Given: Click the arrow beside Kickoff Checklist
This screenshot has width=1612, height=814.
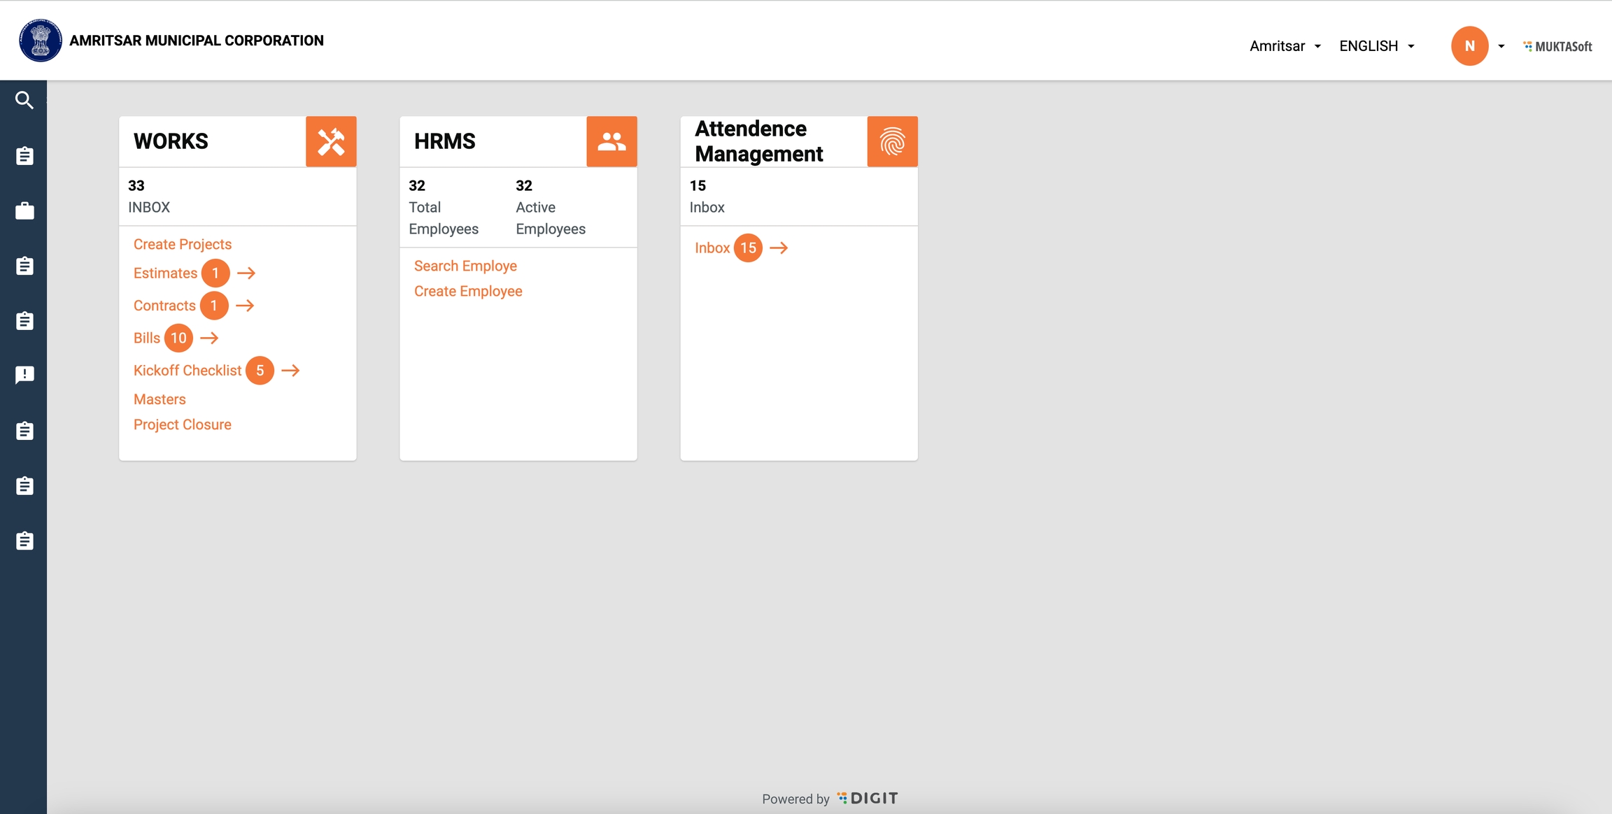Looking at the screenshot, I should 290,371.
